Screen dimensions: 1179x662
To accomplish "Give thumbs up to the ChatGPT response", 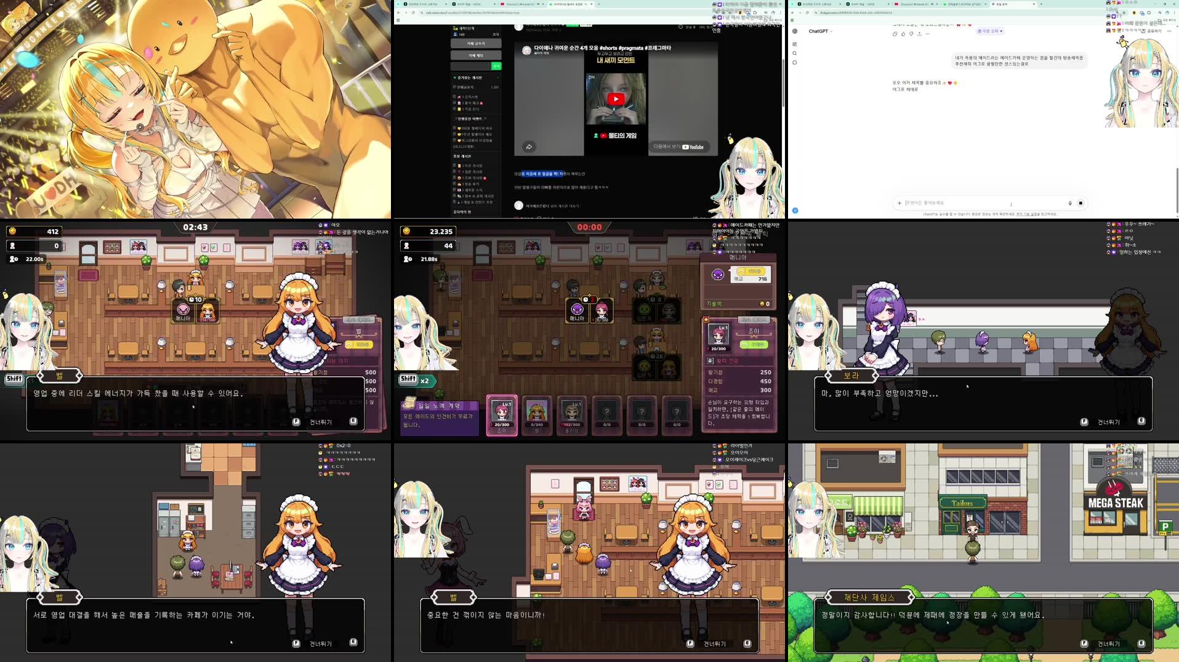I will 903,34.
